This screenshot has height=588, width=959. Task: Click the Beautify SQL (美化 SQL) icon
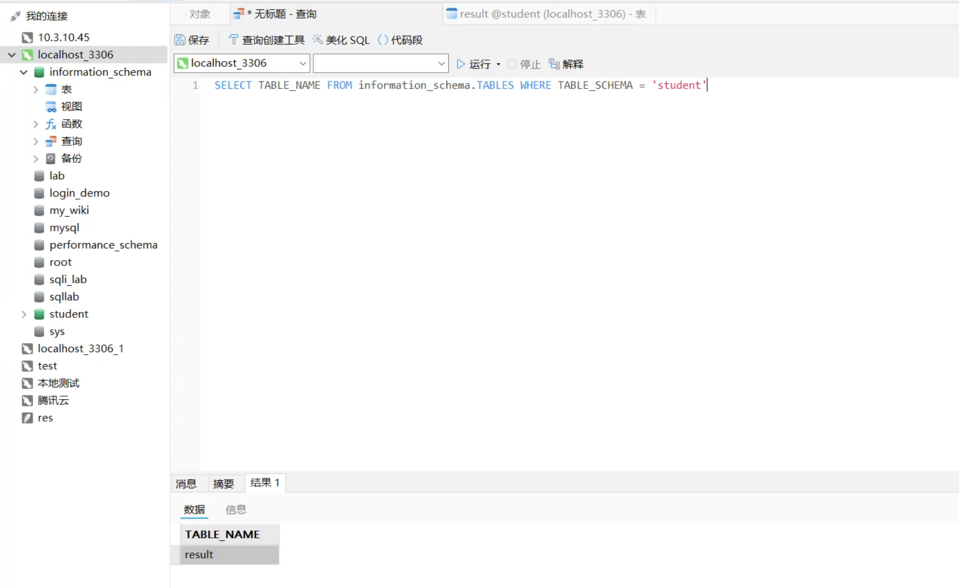click(x=318, y=40)
